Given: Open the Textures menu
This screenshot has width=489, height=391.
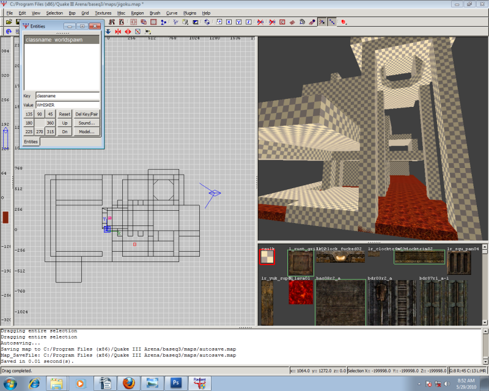Looking at the screenshot, I should (x=103, y=13).
